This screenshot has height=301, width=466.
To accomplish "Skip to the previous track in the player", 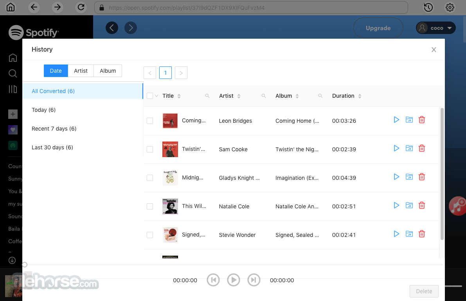I will click(213, 280).
